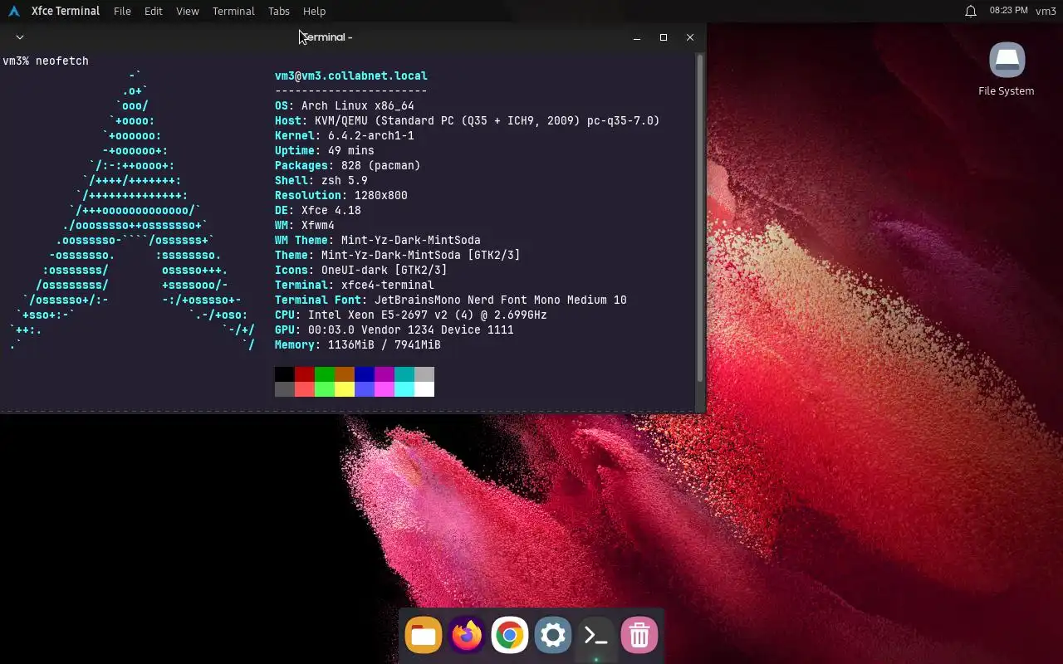Click the bright magenta color block

[385, 389]
